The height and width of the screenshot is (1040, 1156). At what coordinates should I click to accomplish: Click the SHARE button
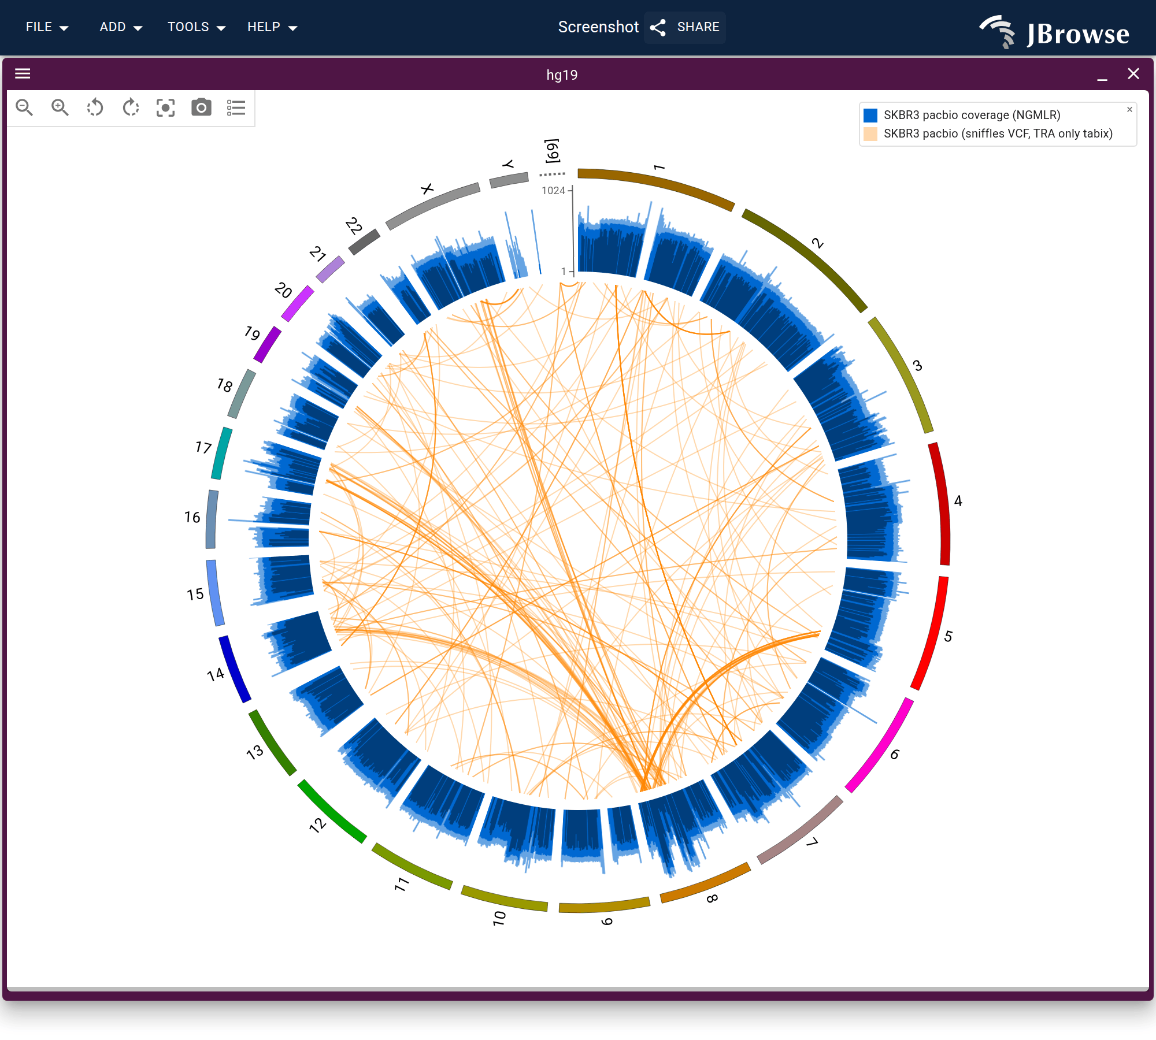pyautogui.click(x=685, y=27)
